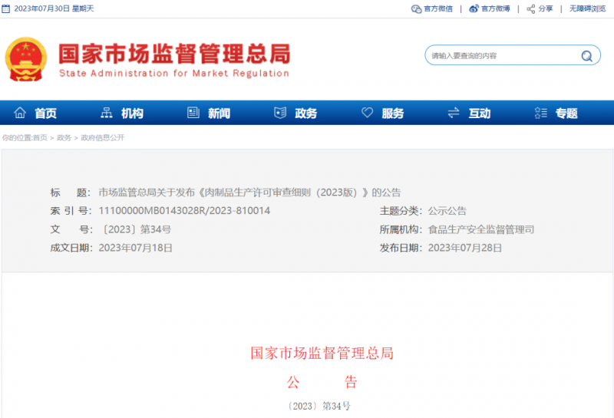The width and height of the screenshot is (614, 418).
Task: Click the search query input field
Action: (x=499, y=56)
